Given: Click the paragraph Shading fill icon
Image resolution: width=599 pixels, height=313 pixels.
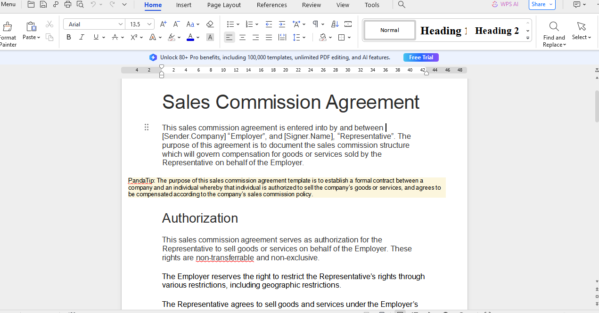Looking at the screenshot, I should [323, 37].
